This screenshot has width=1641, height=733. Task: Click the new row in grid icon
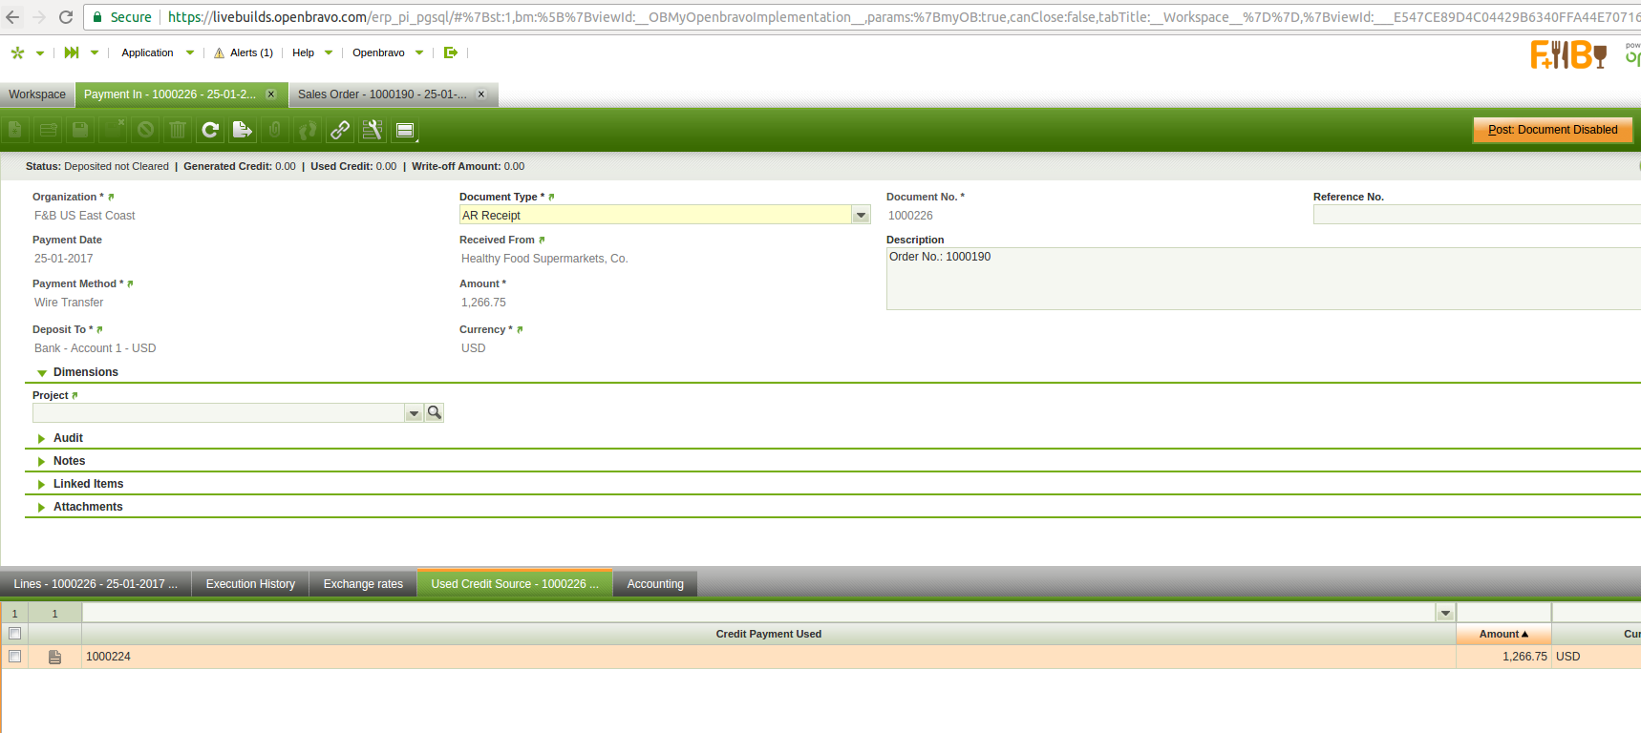click(x=49, y=130)
